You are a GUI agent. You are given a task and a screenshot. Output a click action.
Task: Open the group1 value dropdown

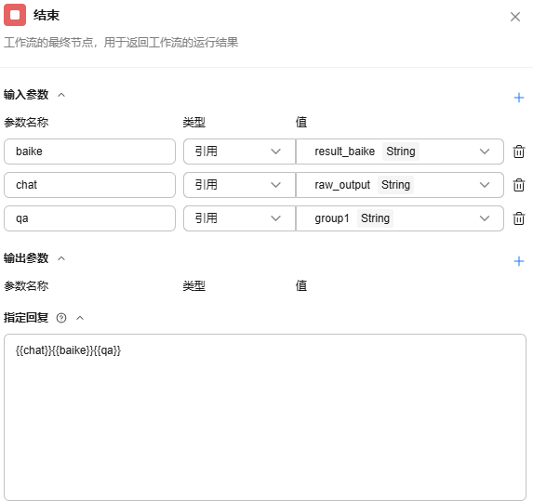(400, 218)
